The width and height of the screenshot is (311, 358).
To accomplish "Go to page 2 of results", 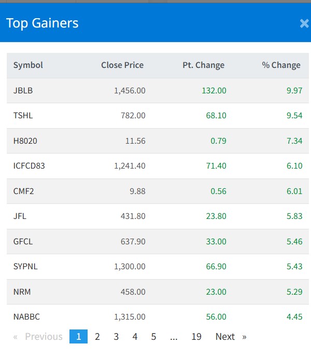I will click(97, 337).
